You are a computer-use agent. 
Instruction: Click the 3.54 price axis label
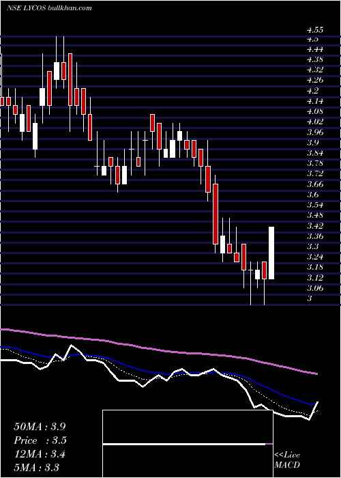click(x=315, y=205)
